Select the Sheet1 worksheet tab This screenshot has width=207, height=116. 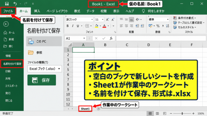tap(85, 109)
